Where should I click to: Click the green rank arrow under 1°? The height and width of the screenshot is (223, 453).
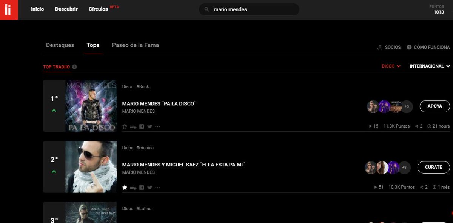tap(54, 111)
